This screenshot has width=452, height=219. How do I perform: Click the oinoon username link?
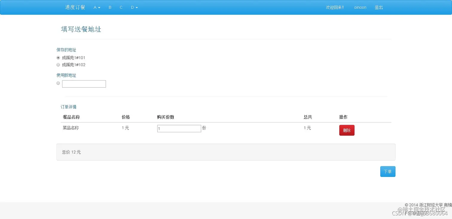[x=360, y=7]
